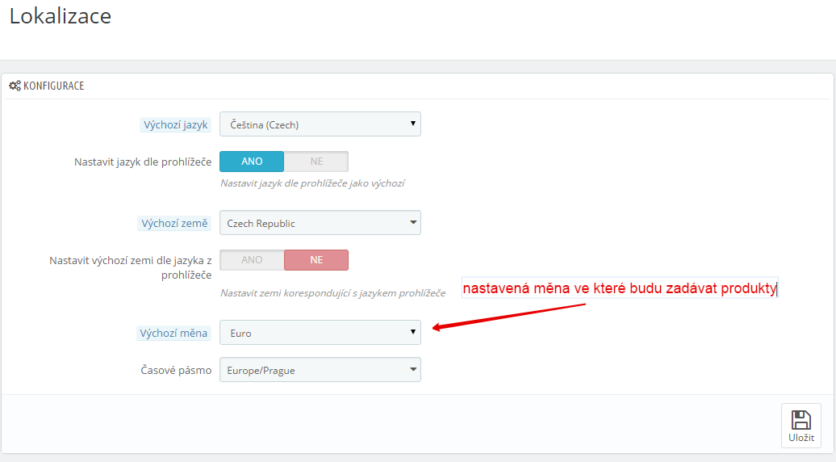This screenshot has width=836, height=462.
Task: Switch browser language setting to NE
Action: click(316, 161)
